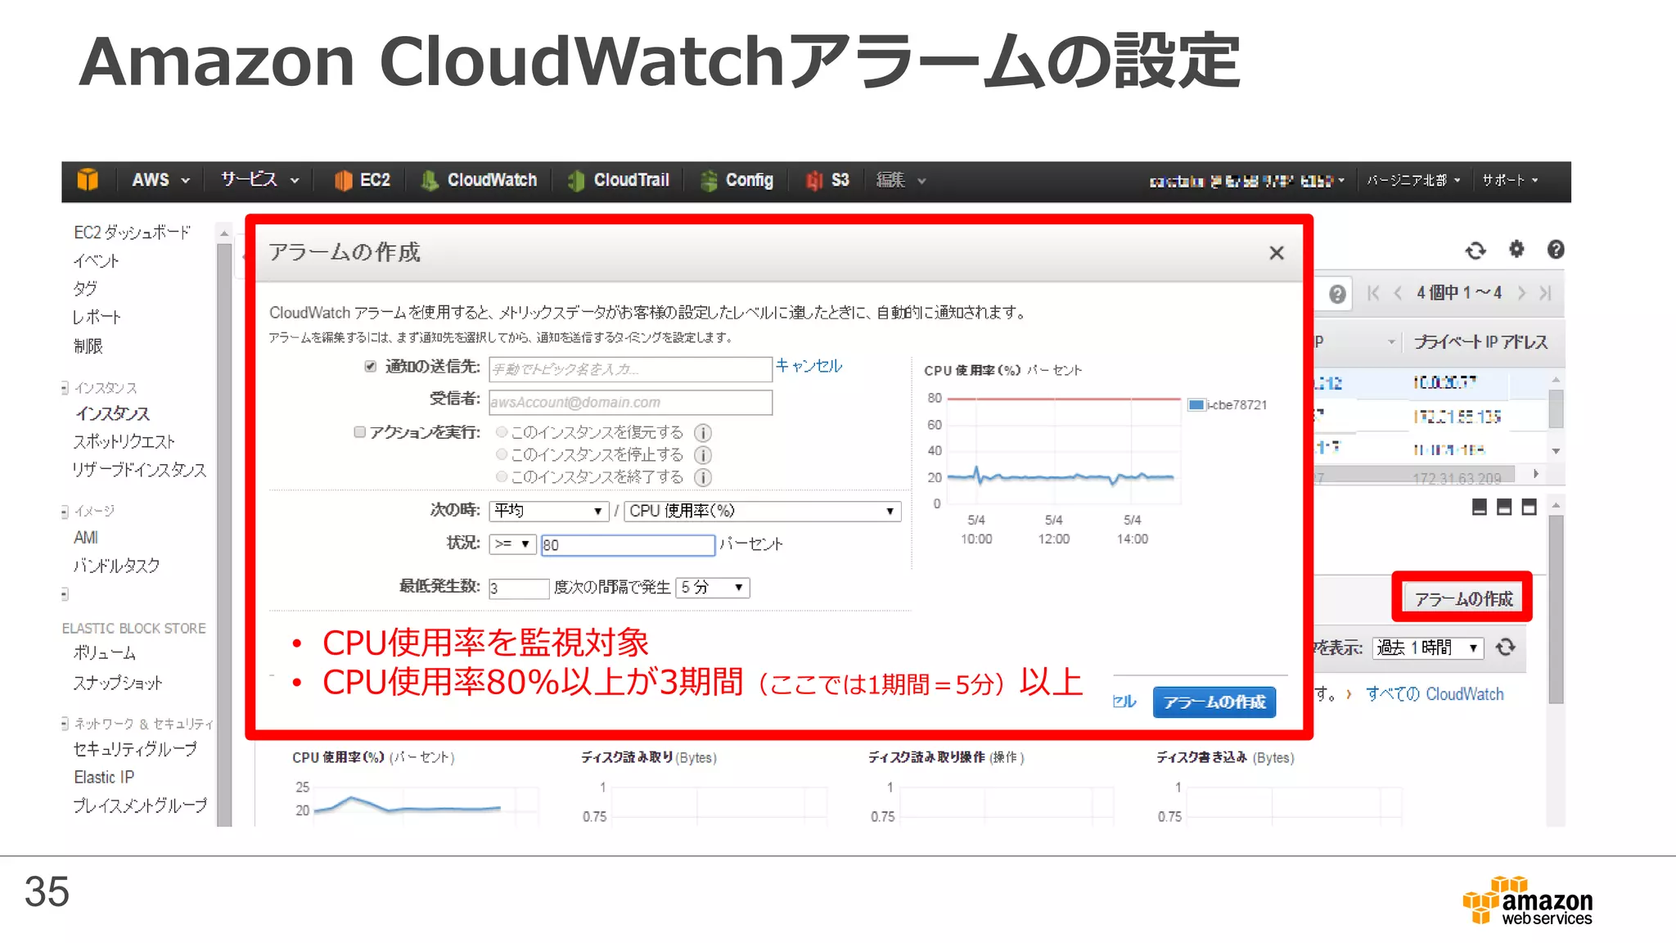Open S3 shortcut in navbar
1676x943 pixels.
[827, 180]
